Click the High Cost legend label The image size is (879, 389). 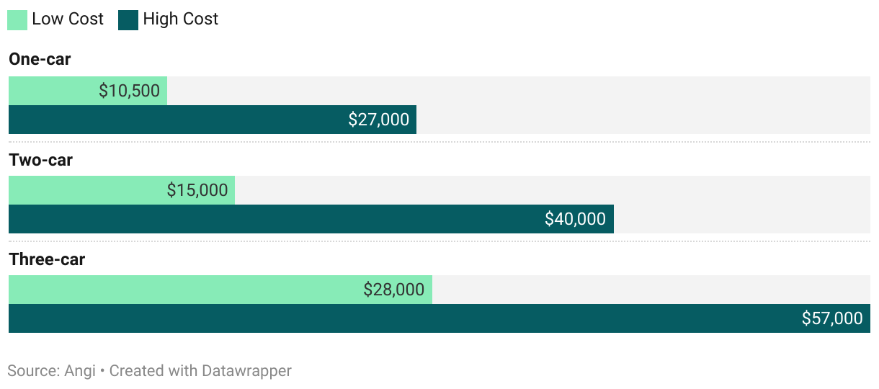coord(180,19)
